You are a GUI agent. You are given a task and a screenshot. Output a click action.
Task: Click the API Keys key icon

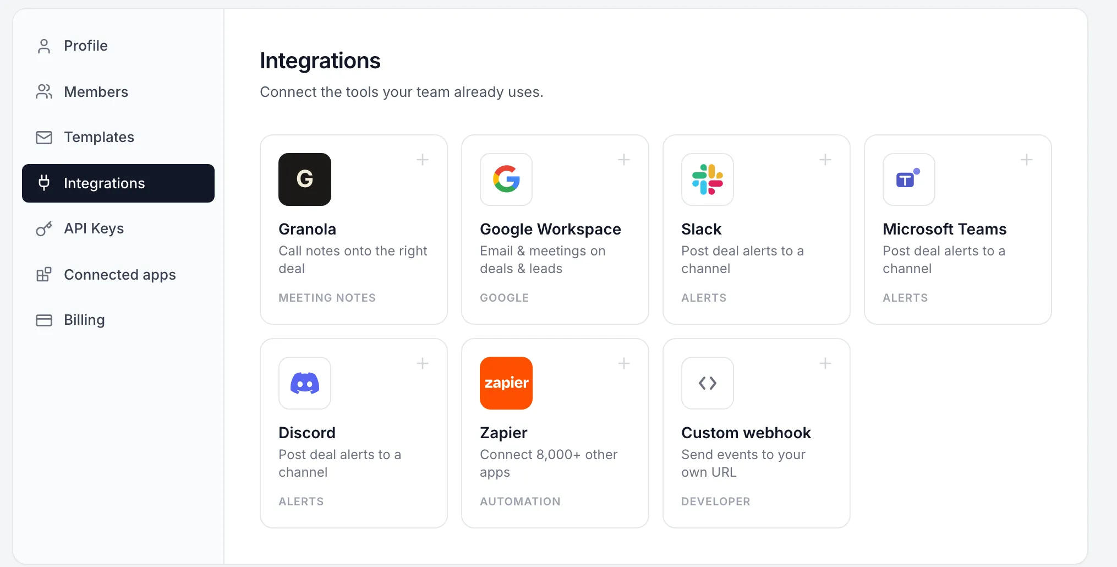tap(44, 228)
